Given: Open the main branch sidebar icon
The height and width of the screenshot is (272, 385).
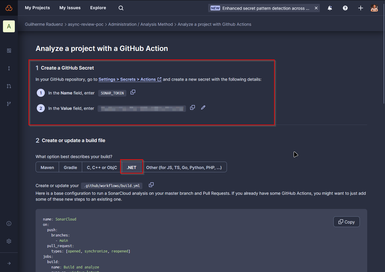Looking at the screenshot, I should [9, 68].
